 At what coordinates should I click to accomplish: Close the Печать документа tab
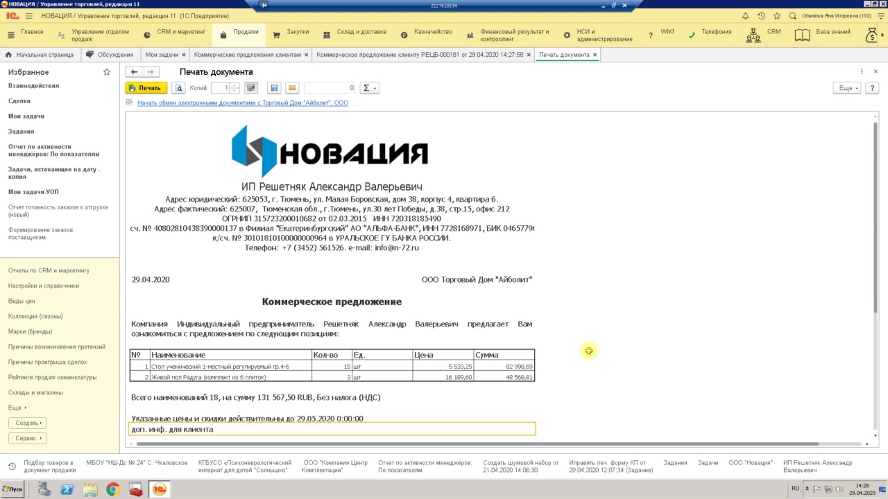click(595, 55)
